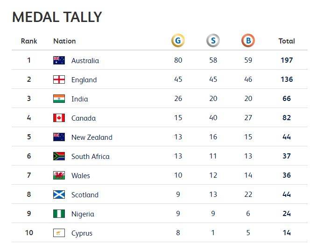The image size is (310, 245).
Task: Click the England flag icon
Action: pos(59,79)
